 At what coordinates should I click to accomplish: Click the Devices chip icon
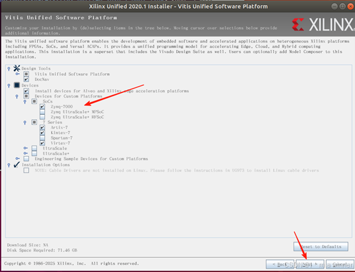(x=17, y=85)
